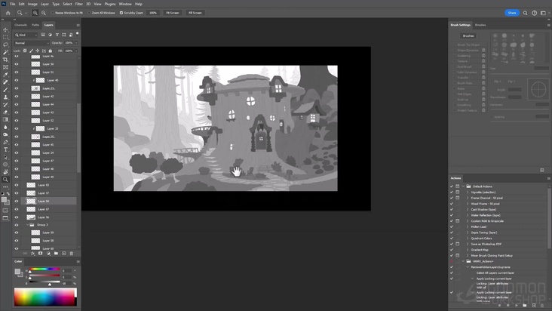Screen dimensions: 552x311
Task: Toggle Zoom All Windows checkbox
Action: tap(89, 13)
